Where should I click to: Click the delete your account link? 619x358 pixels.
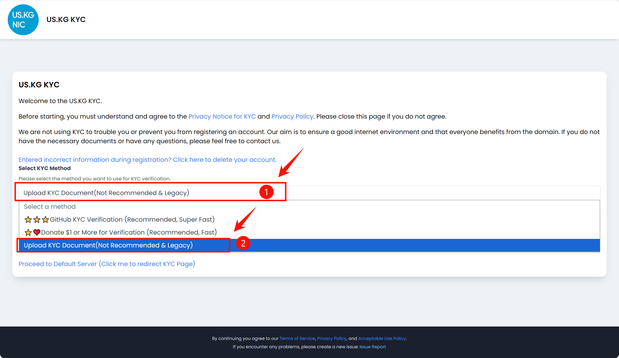click(x=147, y=160)
